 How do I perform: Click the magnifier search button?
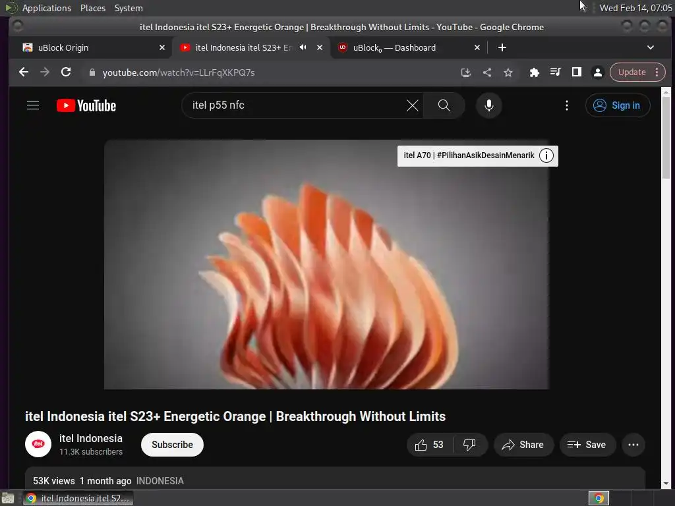click(x=444, y=105)
